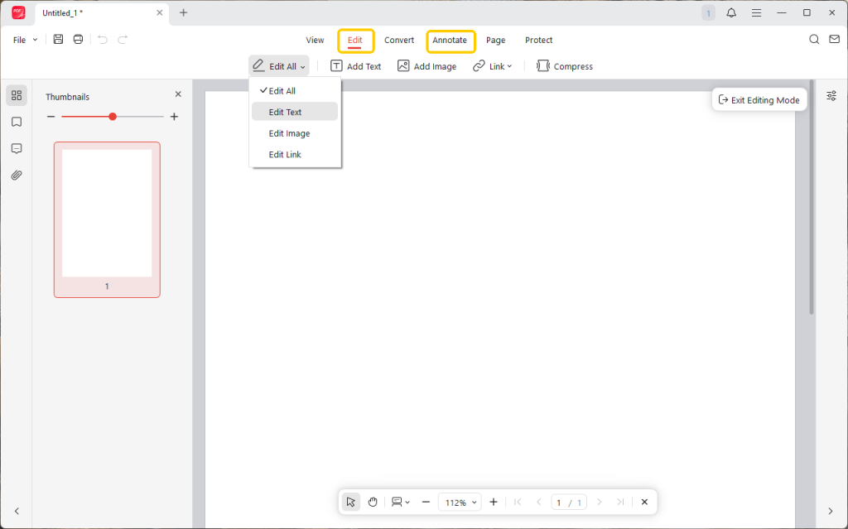Viewport: 848px width, 529px height.
Task: Switch to the Protect tab
Action: [538, 40]
